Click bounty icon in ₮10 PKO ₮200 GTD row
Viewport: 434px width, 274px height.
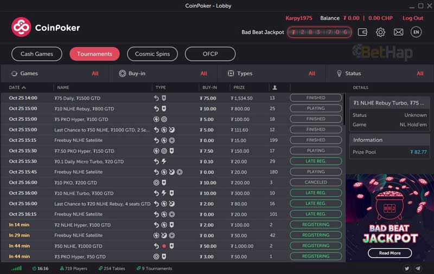click(x=156, y=182)
